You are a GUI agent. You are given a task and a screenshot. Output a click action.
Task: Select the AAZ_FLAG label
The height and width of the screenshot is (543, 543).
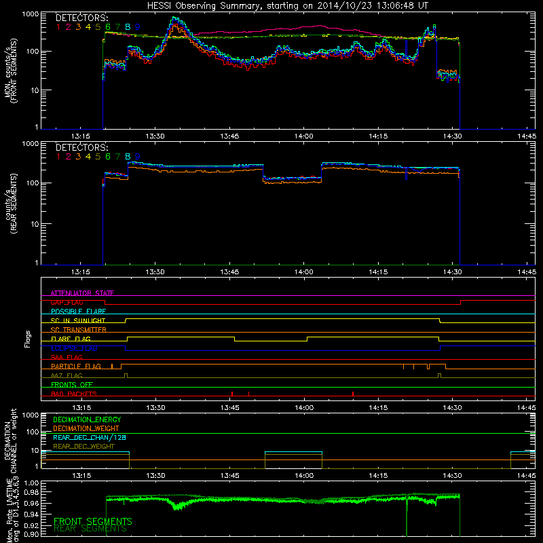point(67,375)
